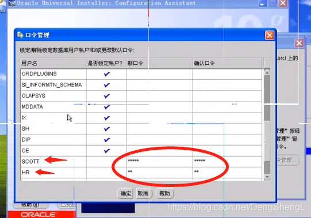Toggle lock checkbox for SCOTT account
The image size is (311, 218).
tap(106, 162)
